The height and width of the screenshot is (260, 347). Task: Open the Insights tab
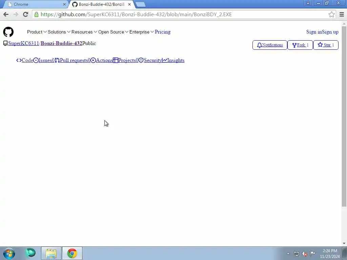coord(173,60)
